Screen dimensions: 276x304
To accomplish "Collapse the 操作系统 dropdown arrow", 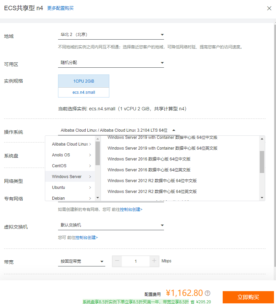I will (174, 130).
